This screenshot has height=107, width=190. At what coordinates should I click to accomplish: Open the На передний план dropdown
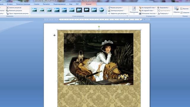148,8
